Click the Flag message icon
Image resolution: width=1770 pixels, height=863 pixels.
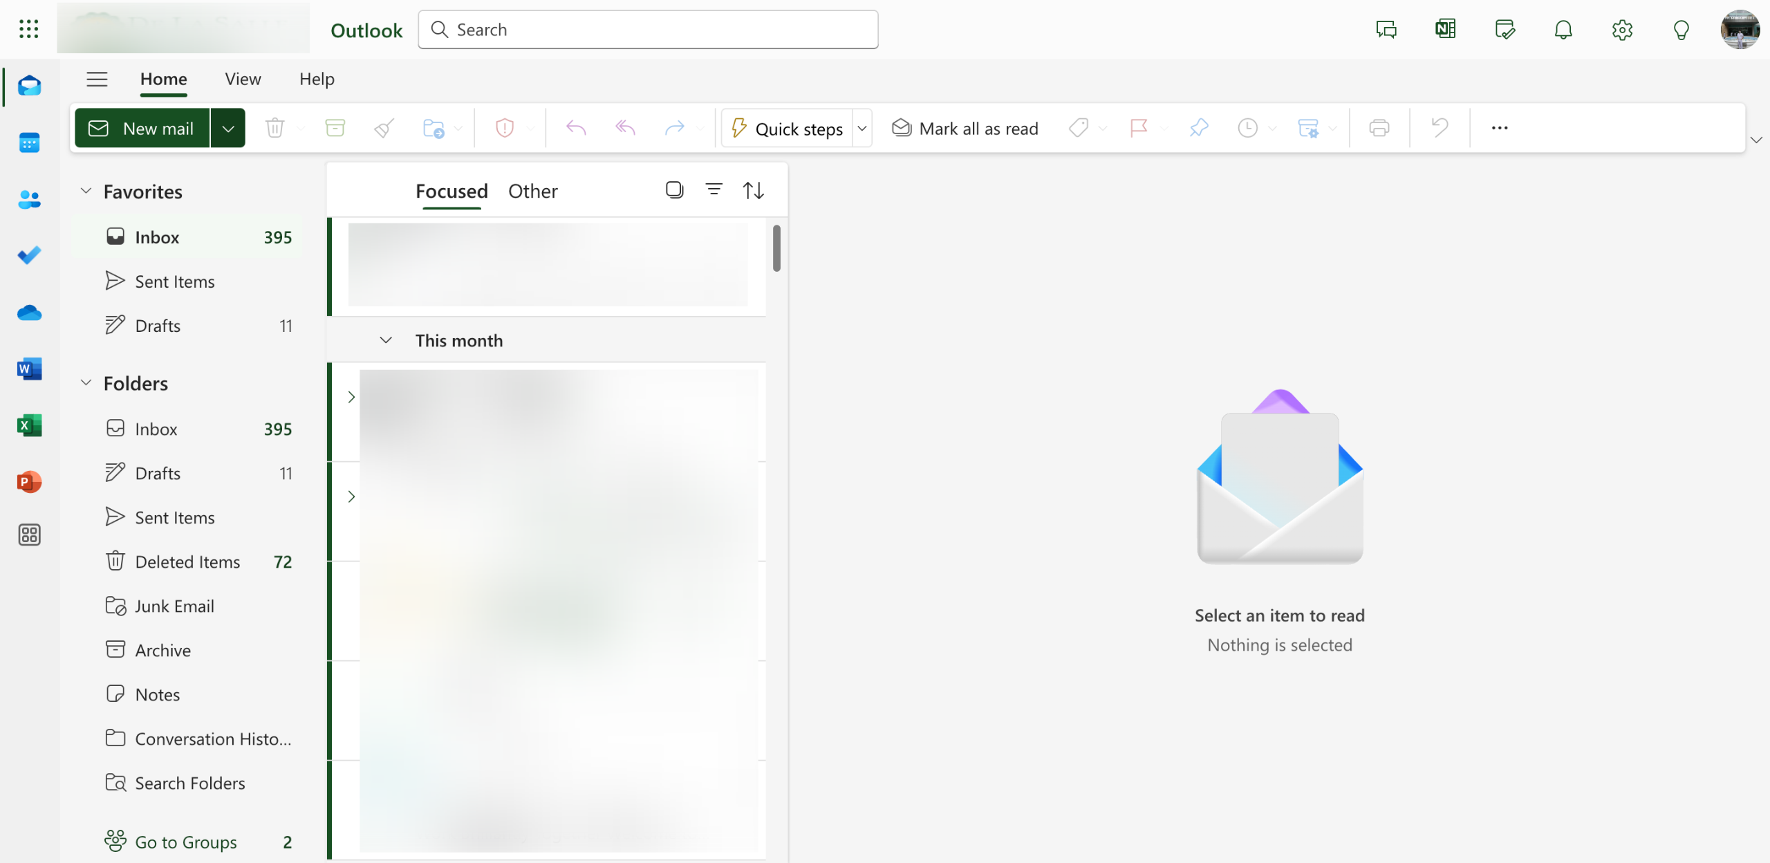tap(1138, 128)
